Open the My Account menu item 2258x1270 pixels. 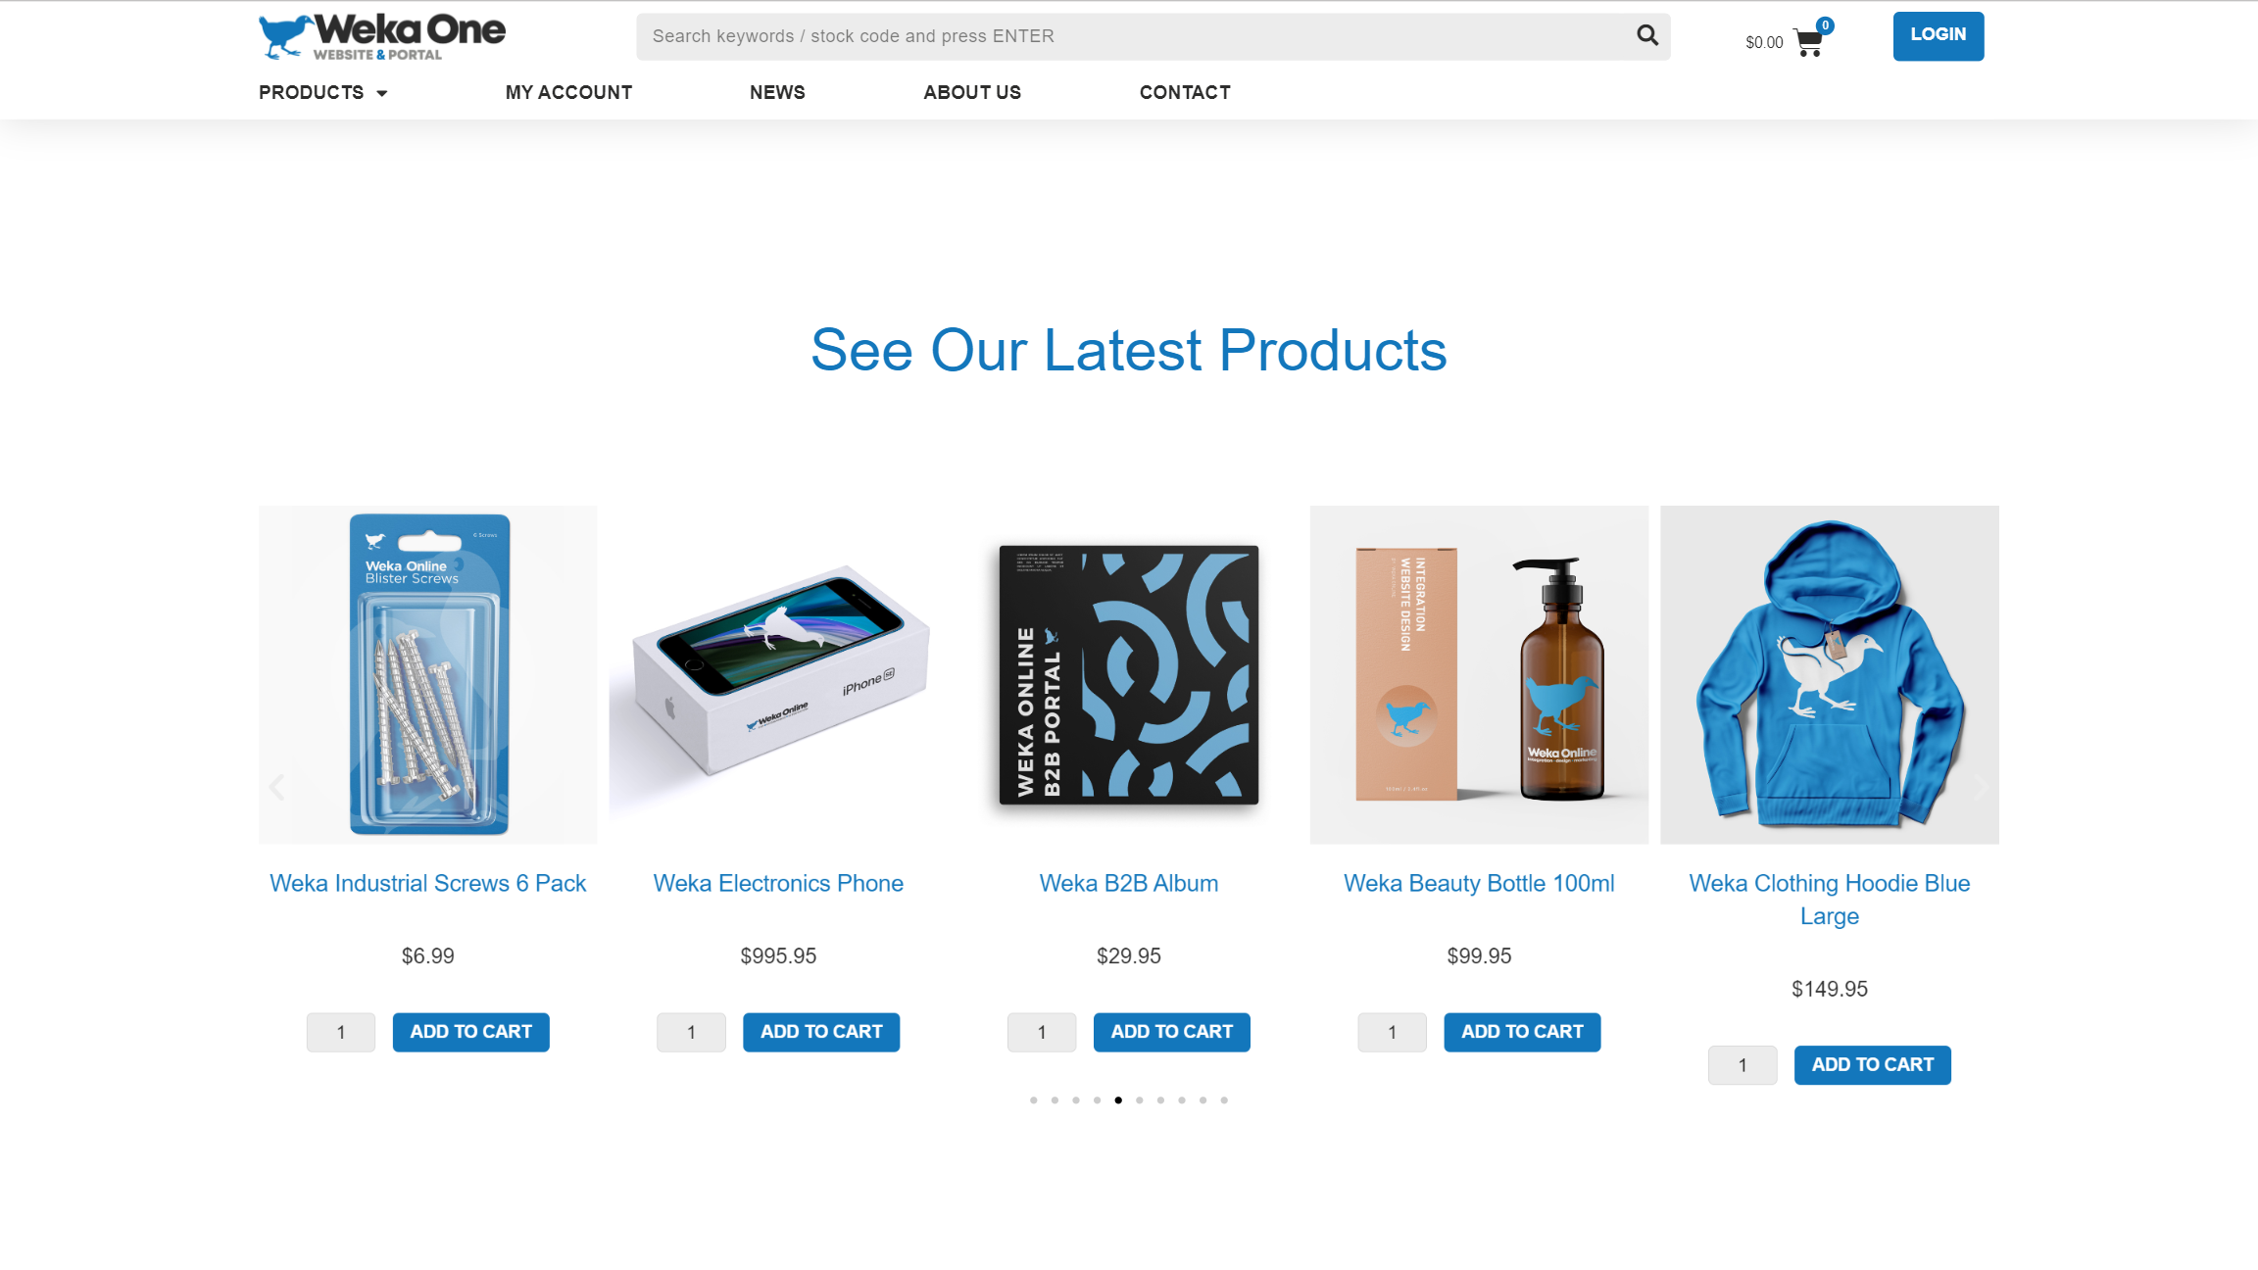(x=568, y=92)
